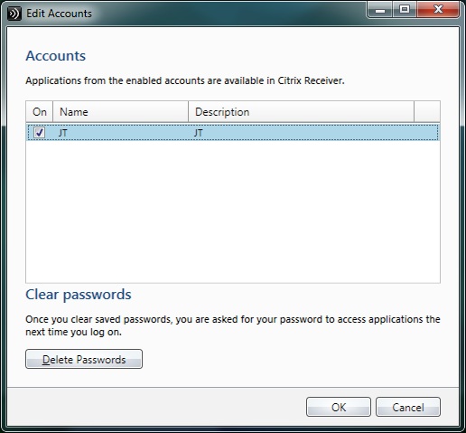This screenshot has width=466, height=433.
Task: Click the Accounts section heading
Action: coord(56,56)
